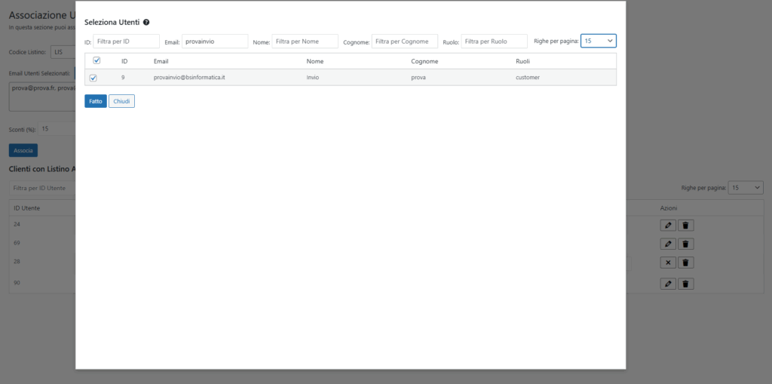772x384 pixels.
Task: Click the pencil icon in row 69
Action: (668, 244)
